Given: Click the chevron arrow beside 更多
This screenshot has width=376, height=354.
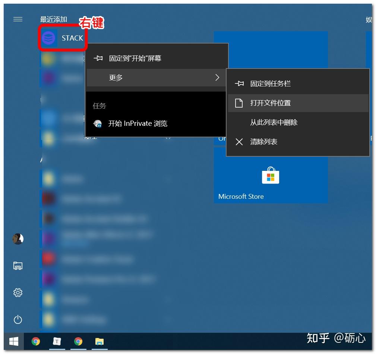Looking at the screenshot, I should coord(217,77).
